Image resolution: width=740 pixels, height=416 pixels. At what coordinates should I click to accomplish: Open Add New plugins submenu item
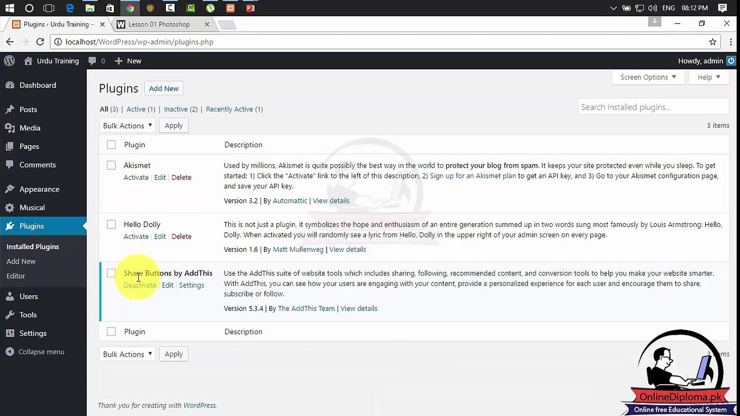point(21,261)
